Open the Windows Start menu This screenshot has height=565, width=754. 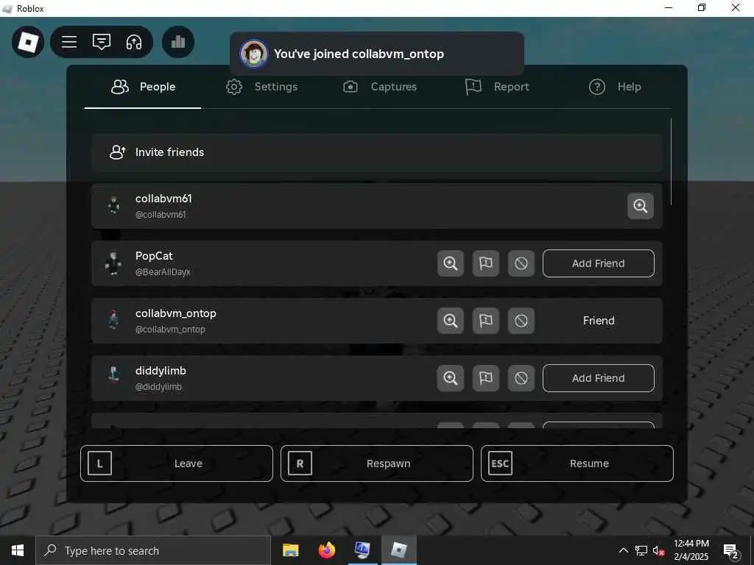pos(18,550)
